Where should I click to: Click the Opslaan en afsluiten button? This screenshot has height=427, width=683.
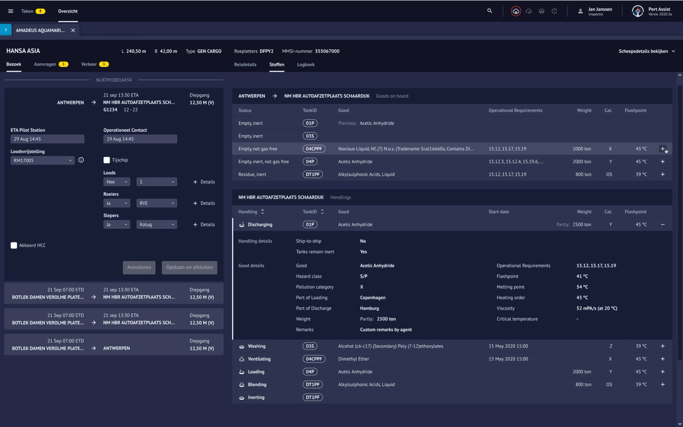[x=189, y=267]
